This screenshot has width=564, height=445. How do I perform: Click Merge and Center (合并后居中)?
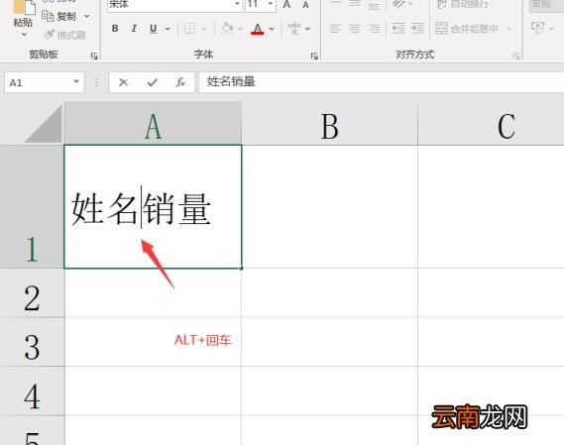pos(467,29)
